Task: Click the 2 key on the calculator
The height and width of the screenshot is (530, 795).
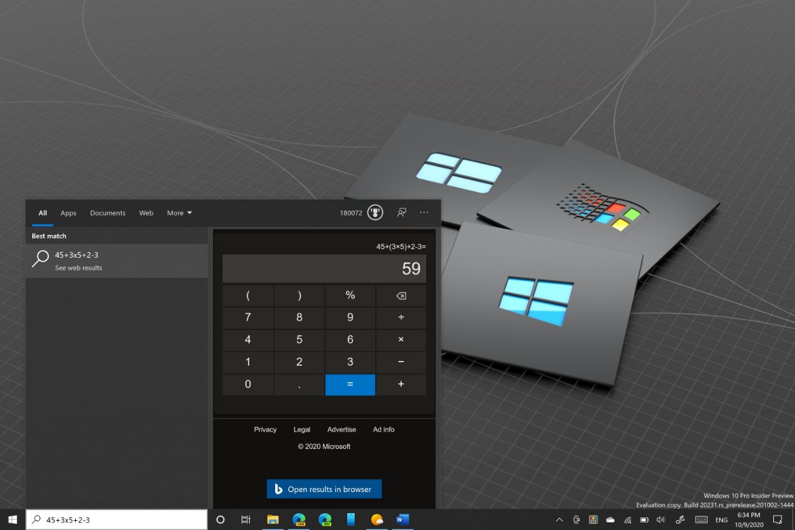Action: [x=299, y=362]
